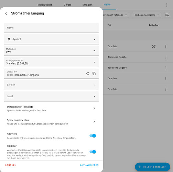Open the table settings icon beside the sort control

(167, 15)
